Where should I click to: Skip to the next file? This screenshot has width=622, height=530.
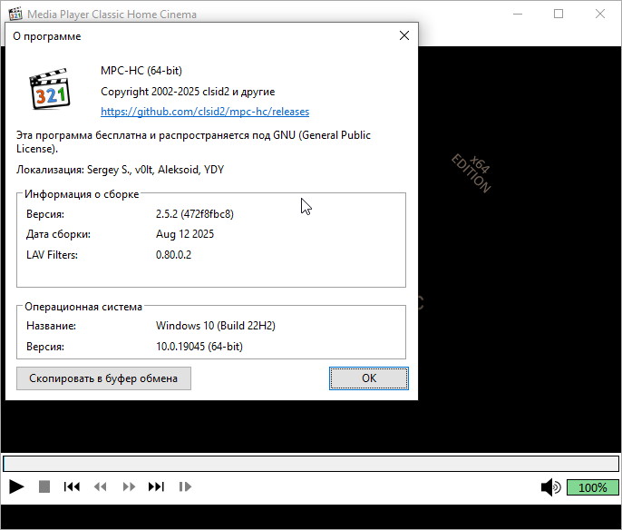(x=156, y=486)
